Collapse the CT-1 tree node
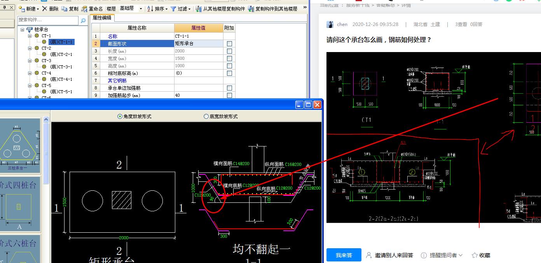The width and height of the screenshot is (541, 263). [x=30, y=36]
